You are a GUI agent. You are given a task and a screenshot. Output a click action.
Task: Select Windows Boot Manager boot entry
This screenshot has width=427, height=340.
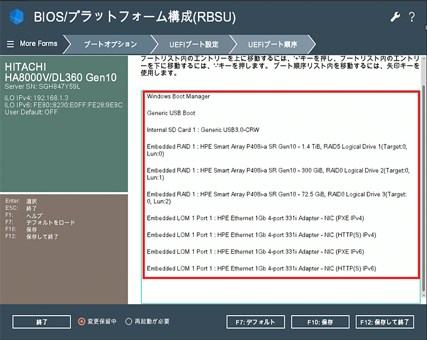[179, 97]
